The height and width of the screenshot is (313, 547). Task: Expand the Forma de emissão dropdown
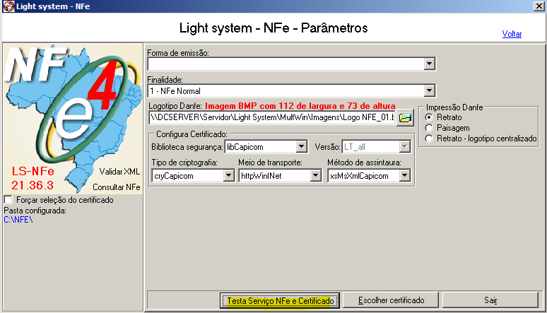tap(430, 64)
